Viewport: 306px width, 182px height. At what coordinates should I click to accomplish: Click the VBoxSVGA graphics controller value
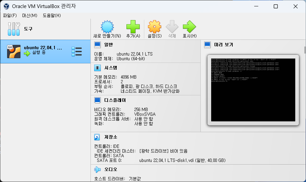coord(145,114)
